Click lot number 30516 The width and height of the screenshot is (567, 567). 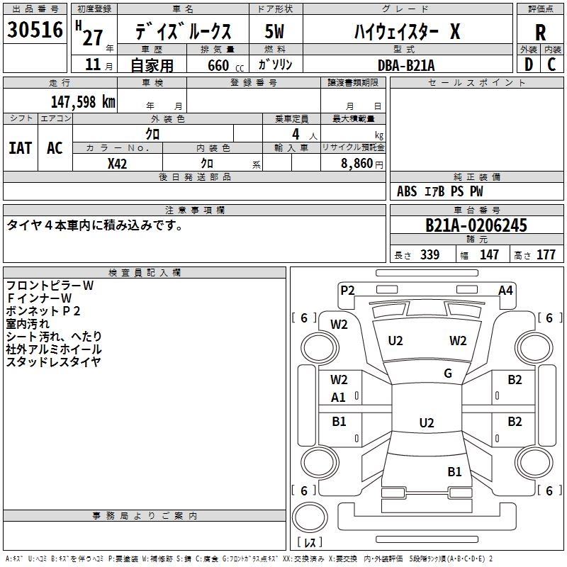(x=35, y=30)
